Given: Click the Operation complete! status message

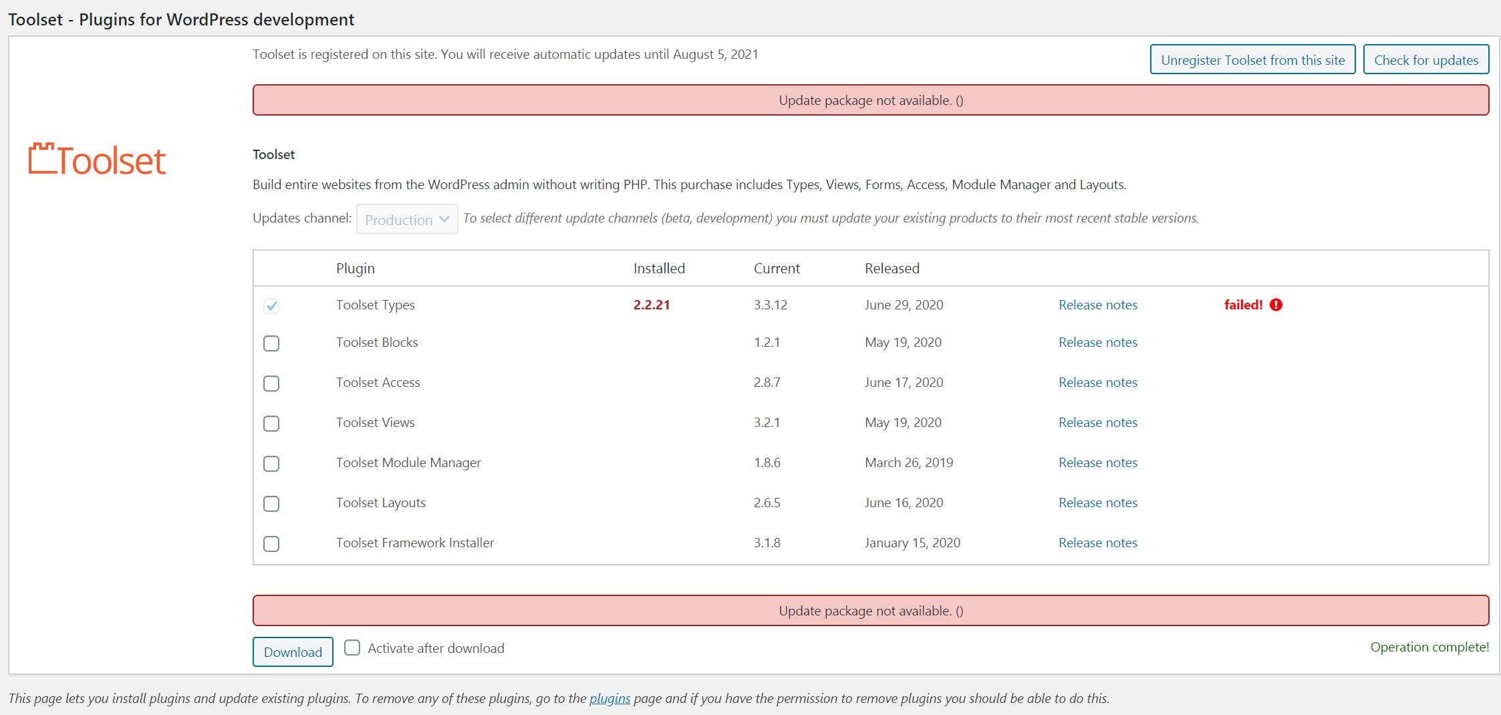Looking at the screenshot, I should pos(1429,647).
